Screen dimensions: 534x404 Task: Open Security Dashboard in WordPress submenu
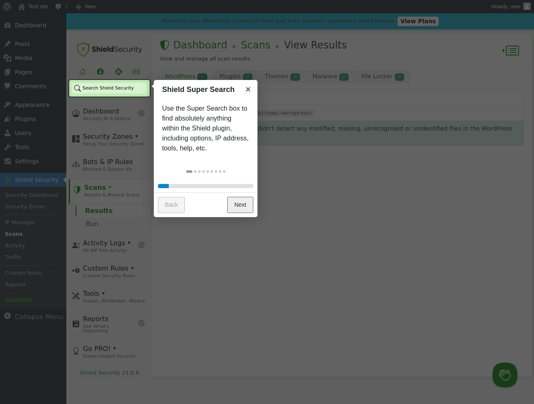pos(32,195)
